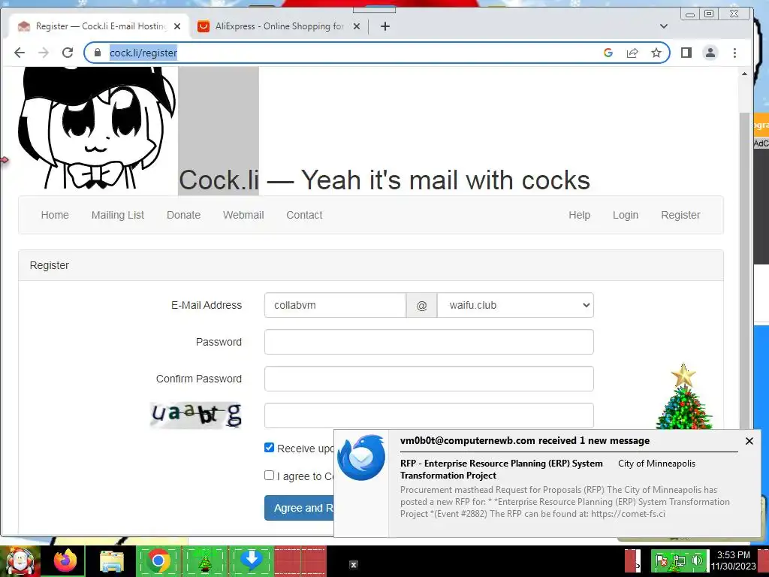Click the cock.li mascot logo image
This screenshot has height=577, width=769.
tap(96, 128)
